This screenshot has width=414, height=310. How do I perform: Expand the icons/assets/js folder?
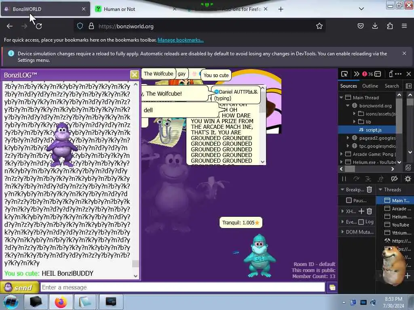point(354,113)
